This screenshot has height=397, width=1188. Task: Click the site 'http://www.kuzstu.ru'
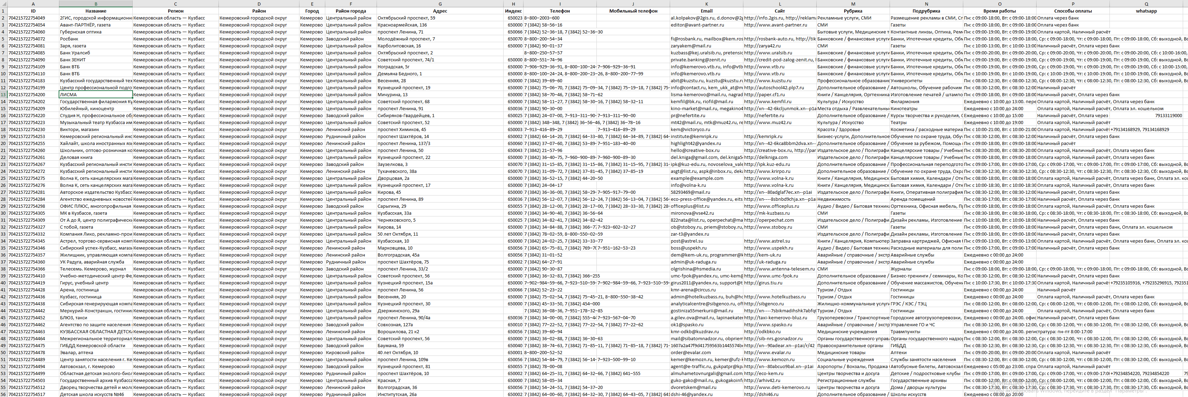click(779, 81)
